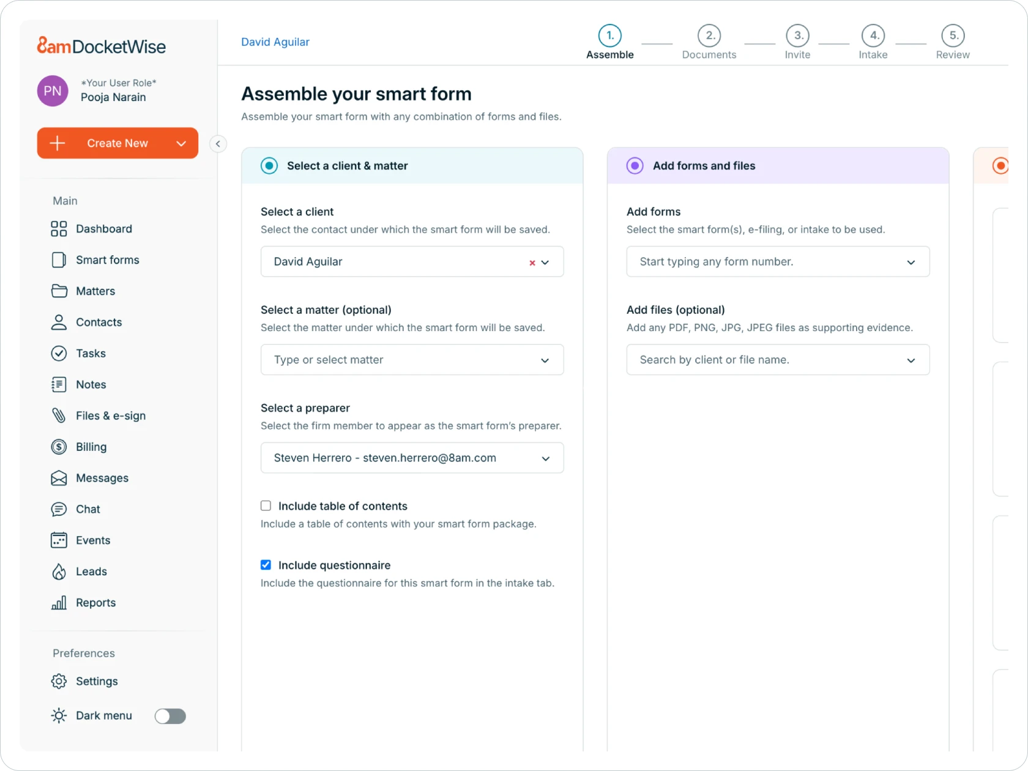1028x771 pixels.
Task: Click the Files & e-sign paperclip icon
Action: coord(59,416)
